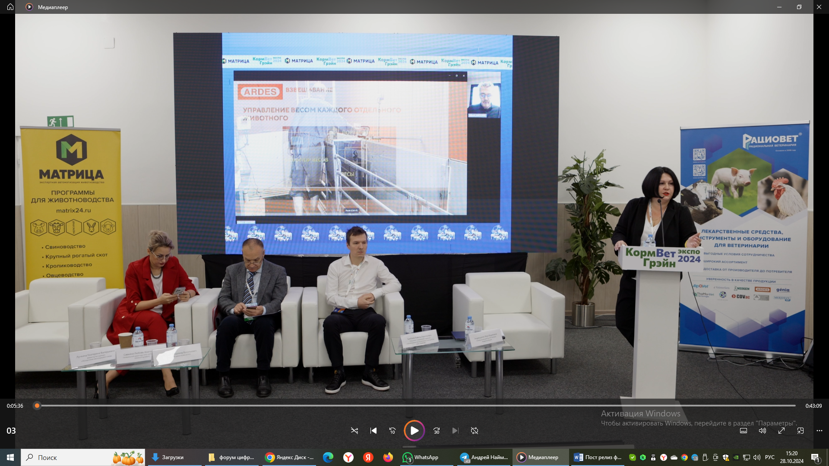Switch the РУС input language indicator

click(770, 457)
